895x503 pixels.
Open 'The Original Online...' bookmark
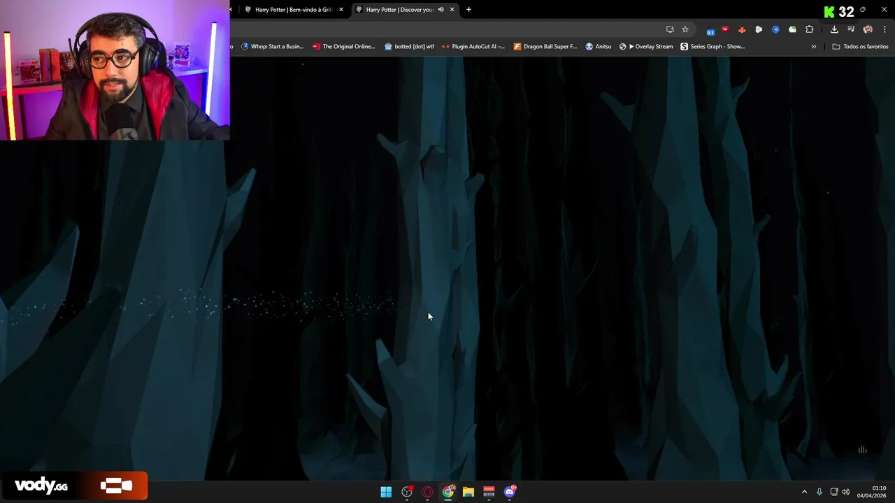(344, 47)
